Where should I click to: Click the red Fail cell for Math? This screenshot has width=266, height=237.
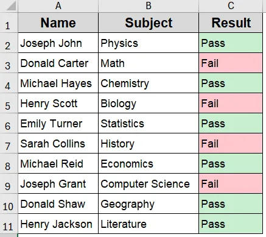coord(231,63)
